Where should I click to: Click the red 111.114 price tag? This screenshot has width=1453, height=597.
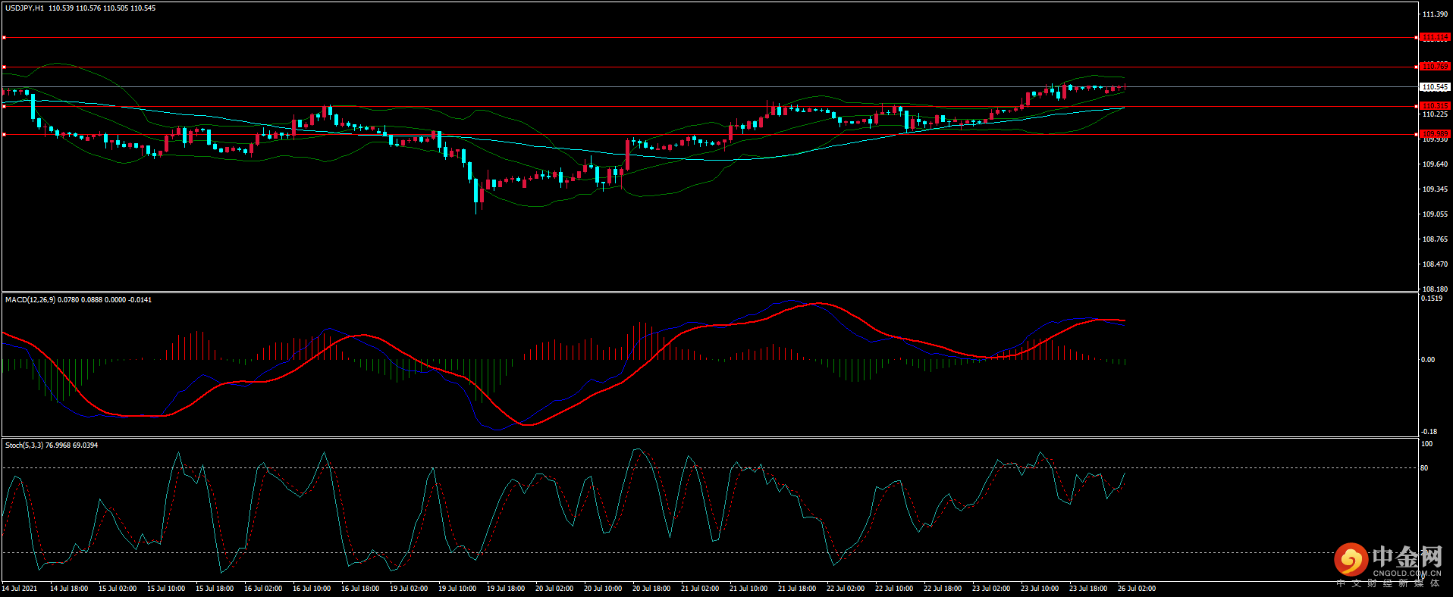click(1434, 37)
